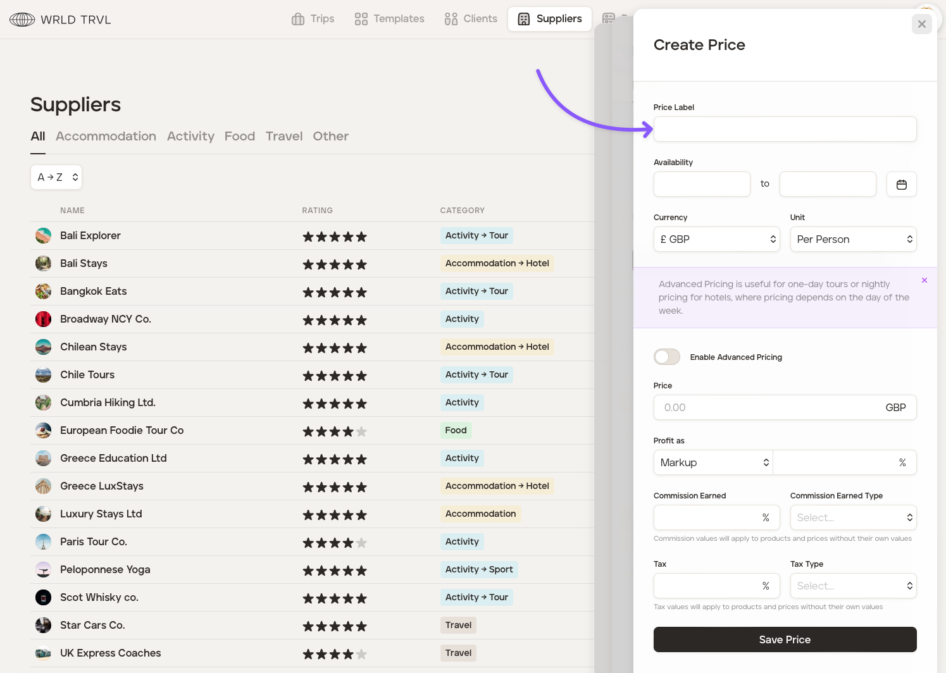Dismiss the Advanced Pricing info banner
The image size is (946, 673).
tap(924, 280)
